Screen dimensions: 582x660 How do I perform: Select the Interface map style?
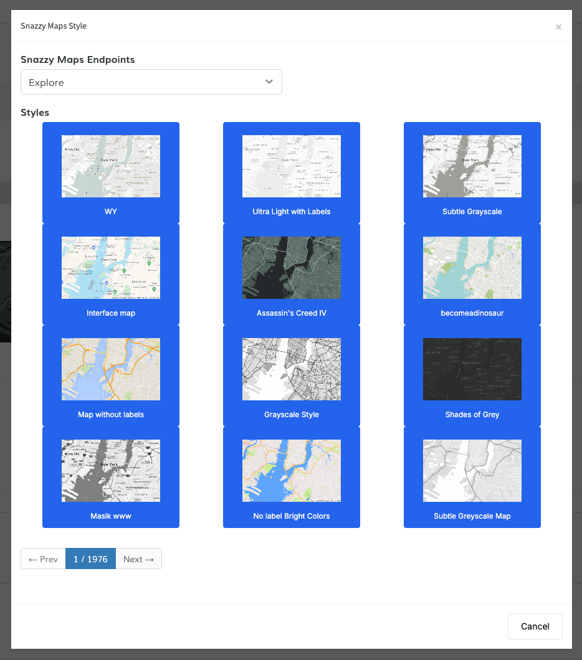pos(111,268)
